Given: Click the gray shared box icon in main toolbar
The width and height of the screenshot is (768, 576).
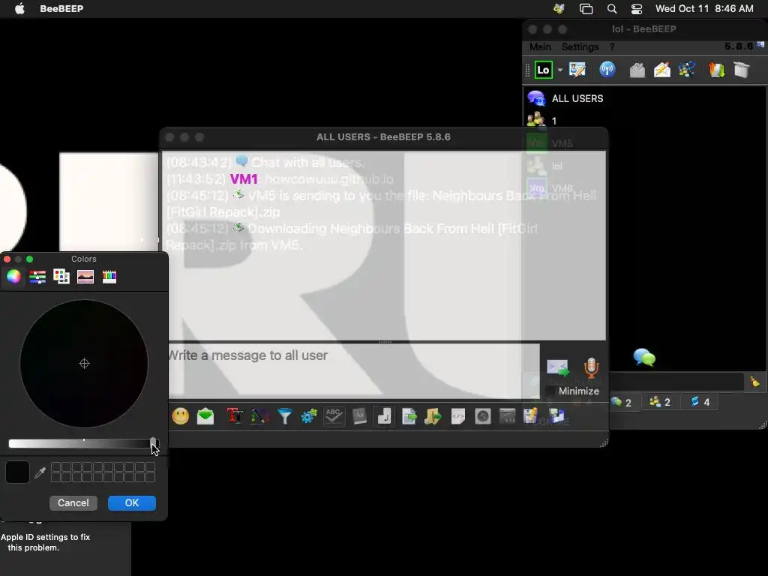Looking at the screenshot, I should tap(742, 70).
